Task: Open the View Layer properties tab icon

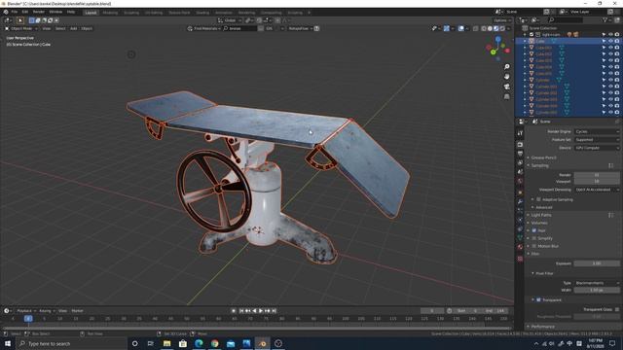Action: tap(520, 162)
